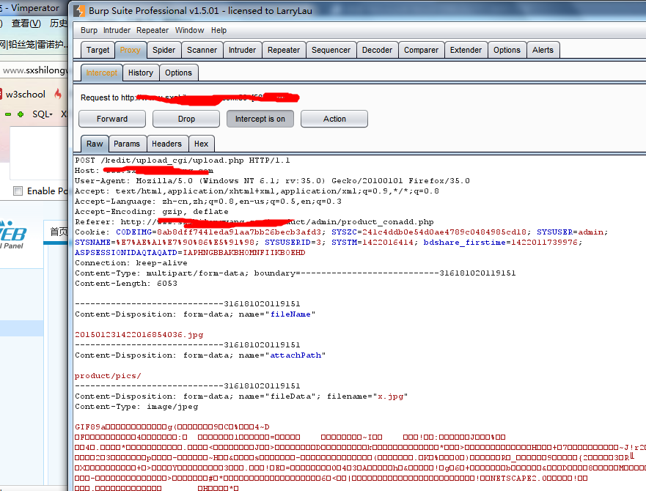The height and width of the screenshot is (491, 646).
Task: Switch to the Decoder tab
Action: [x=377, y=50]
